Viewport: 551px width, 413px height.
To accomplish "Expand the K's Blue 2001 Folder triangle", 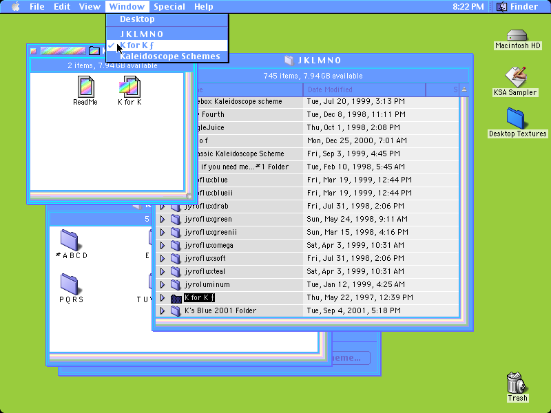I will pos(162,310).
